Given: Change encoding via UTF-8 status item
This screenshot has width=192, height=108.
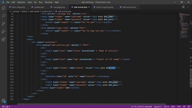Looking at the screenshot, I should [166, 106].
